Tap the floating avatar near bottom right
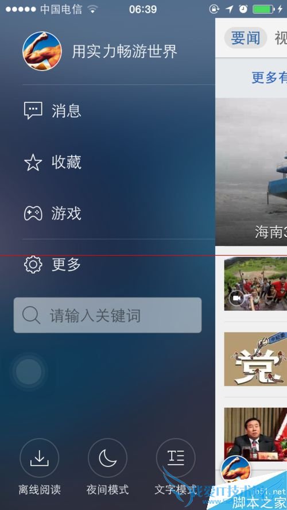 tap(236, 470)
